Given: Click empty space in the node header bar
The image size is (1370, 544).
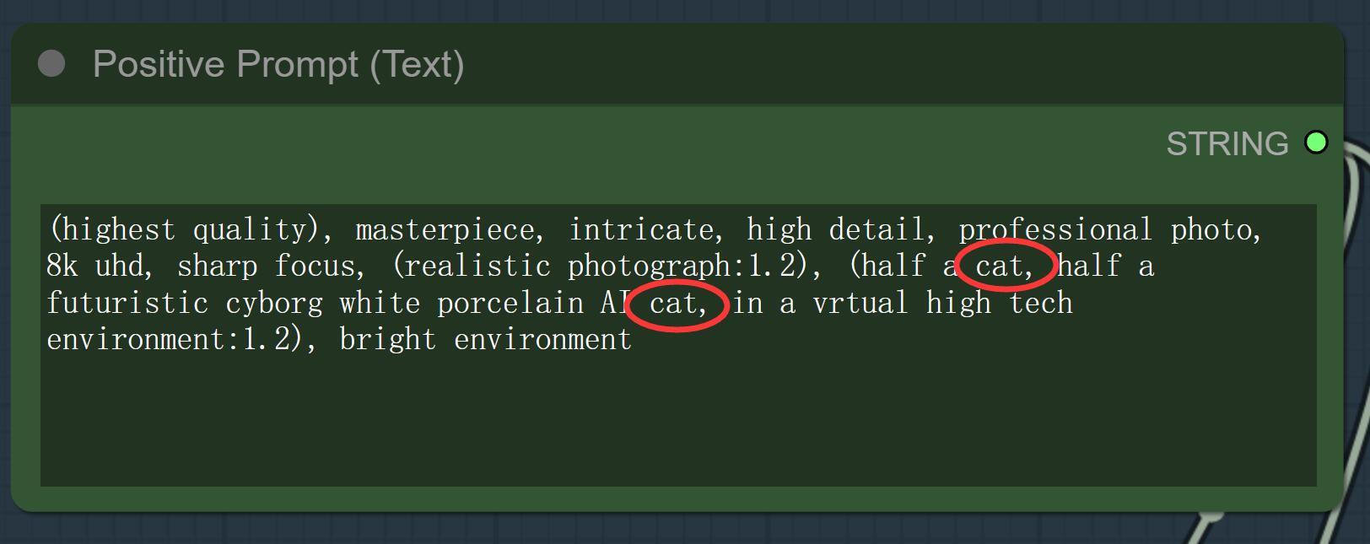Looking at the screenshot, I should [844, 64].
